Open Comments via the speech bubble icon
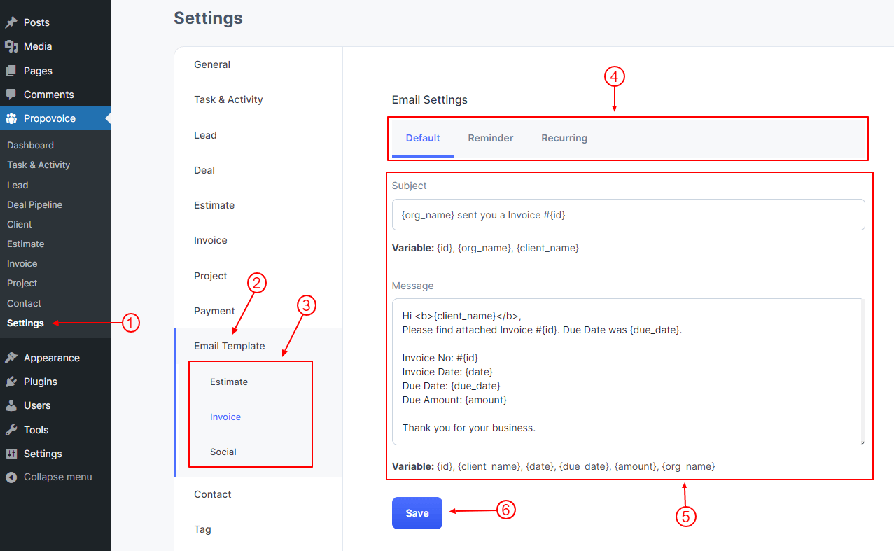Viewport: 894px width, 551px height. 11,95
